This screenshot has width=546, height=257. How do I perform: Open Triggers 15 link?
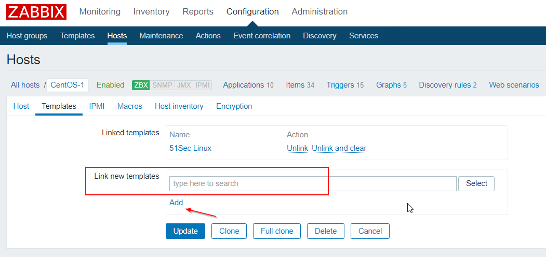pyautogui.click(x=345, y=85)
